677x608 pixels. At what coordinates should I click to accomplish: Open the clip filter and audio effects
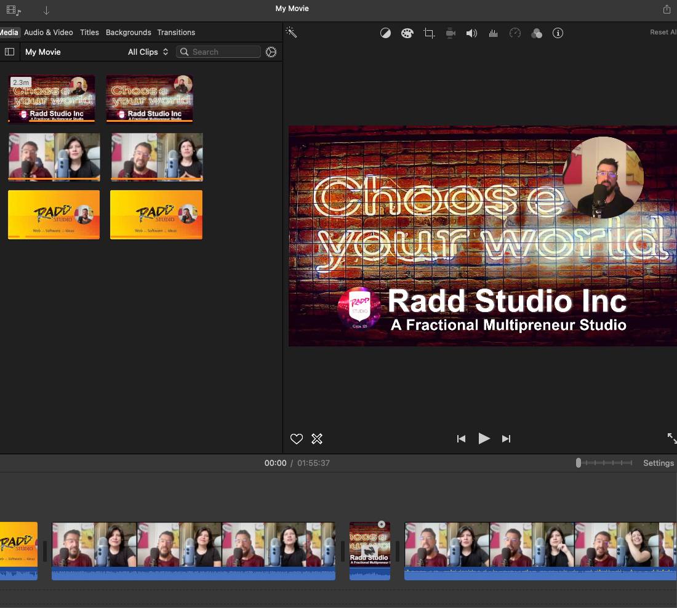pos(537,33)
